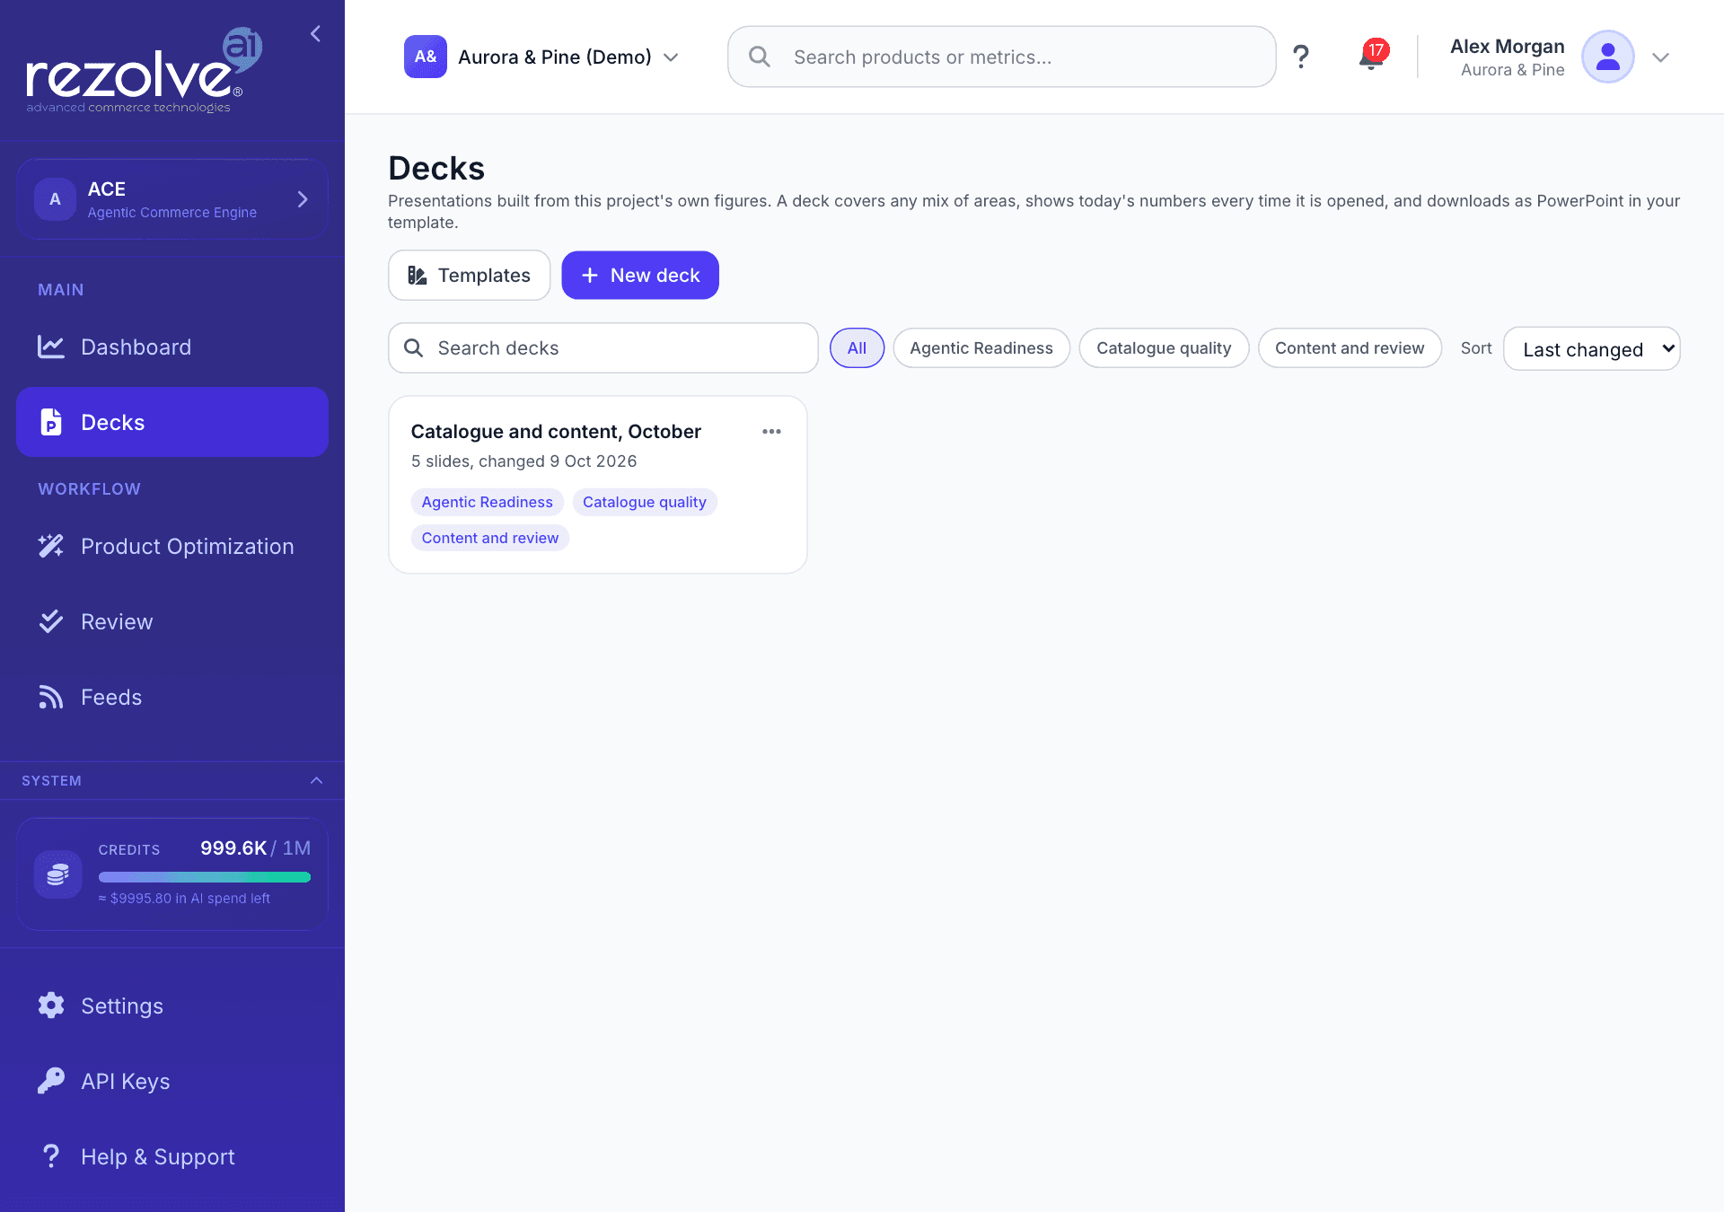Open Feeds in the sidebar
The width and height of the screenshot is (1724, 1212).
tap(172, 698)
